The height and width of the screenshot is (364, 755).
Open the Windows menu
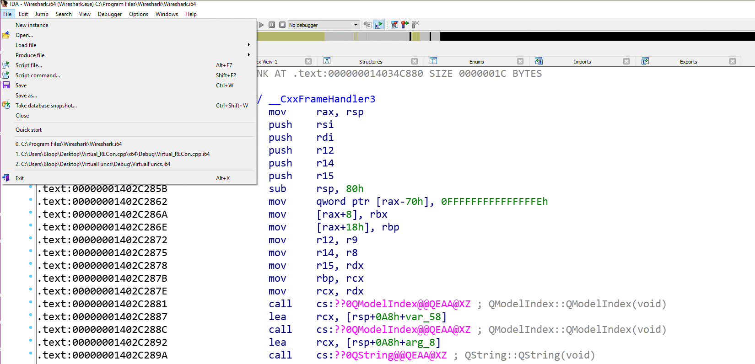(x=167, y=14)
